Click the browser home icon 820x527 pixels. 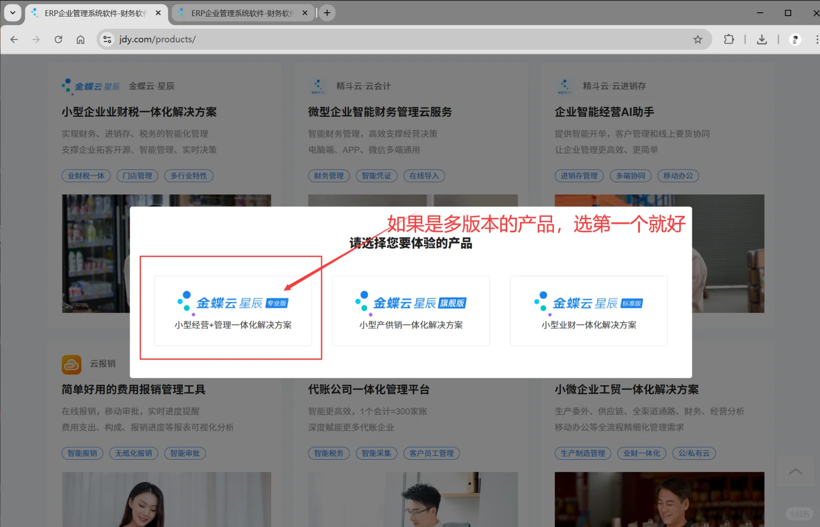pyautogui.click(x=80, y=39)
